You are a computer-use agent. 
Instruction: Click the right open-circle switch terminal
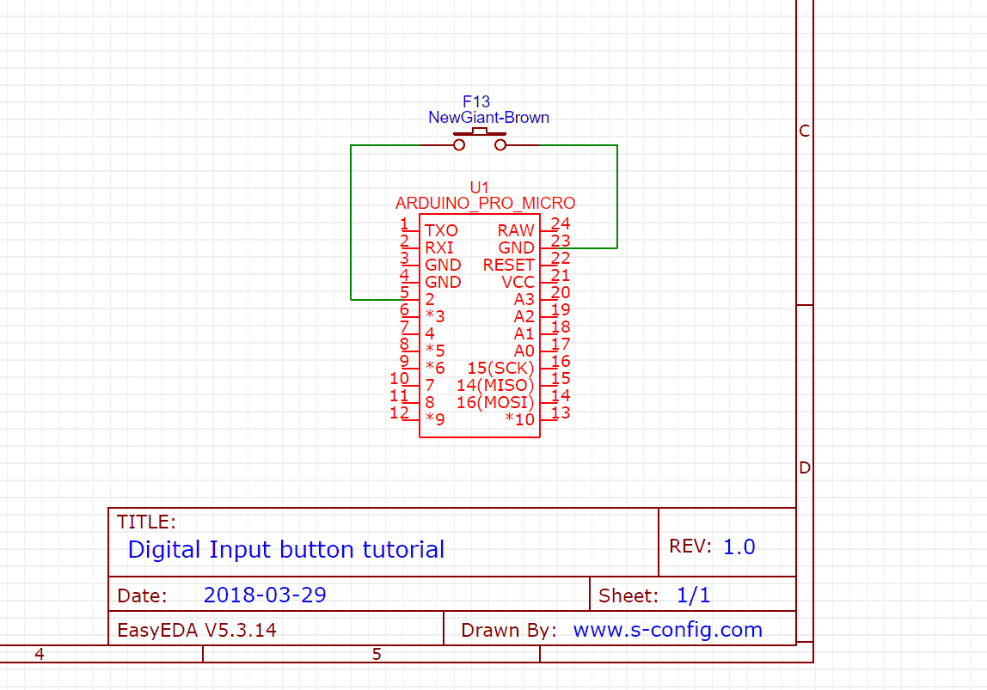500,145
